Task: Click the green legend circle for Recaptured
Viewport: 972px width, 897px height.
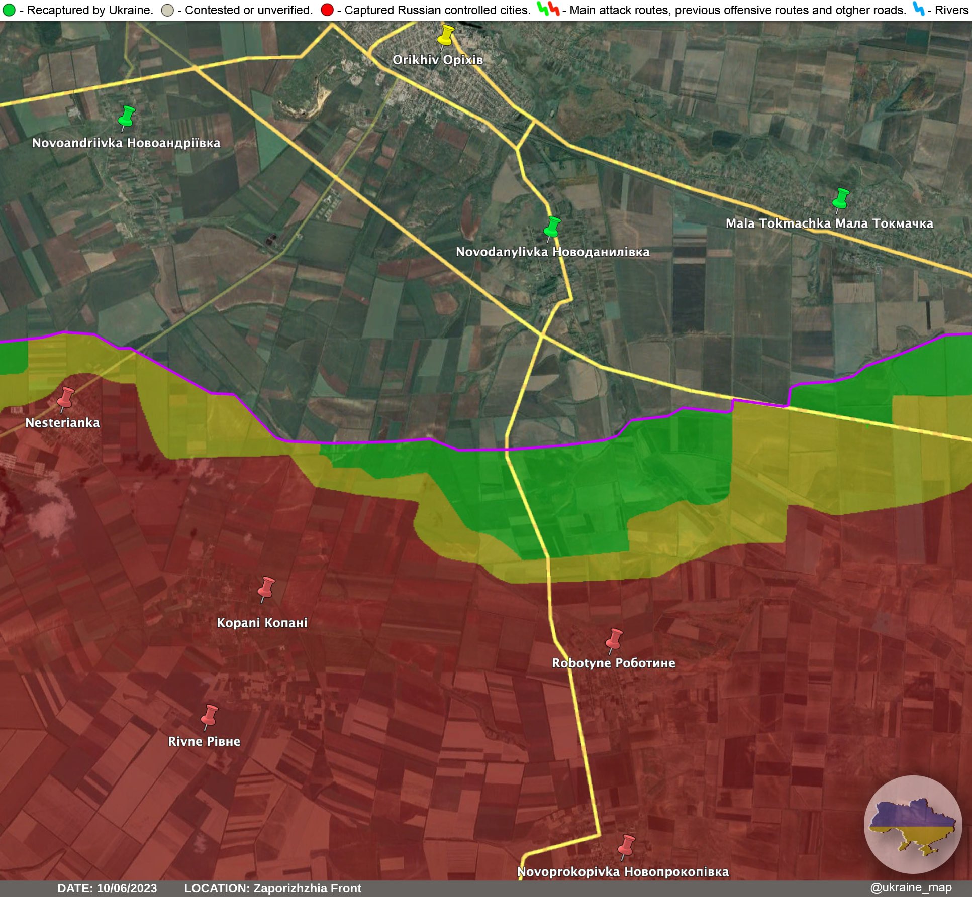Action: coord(9,10)
